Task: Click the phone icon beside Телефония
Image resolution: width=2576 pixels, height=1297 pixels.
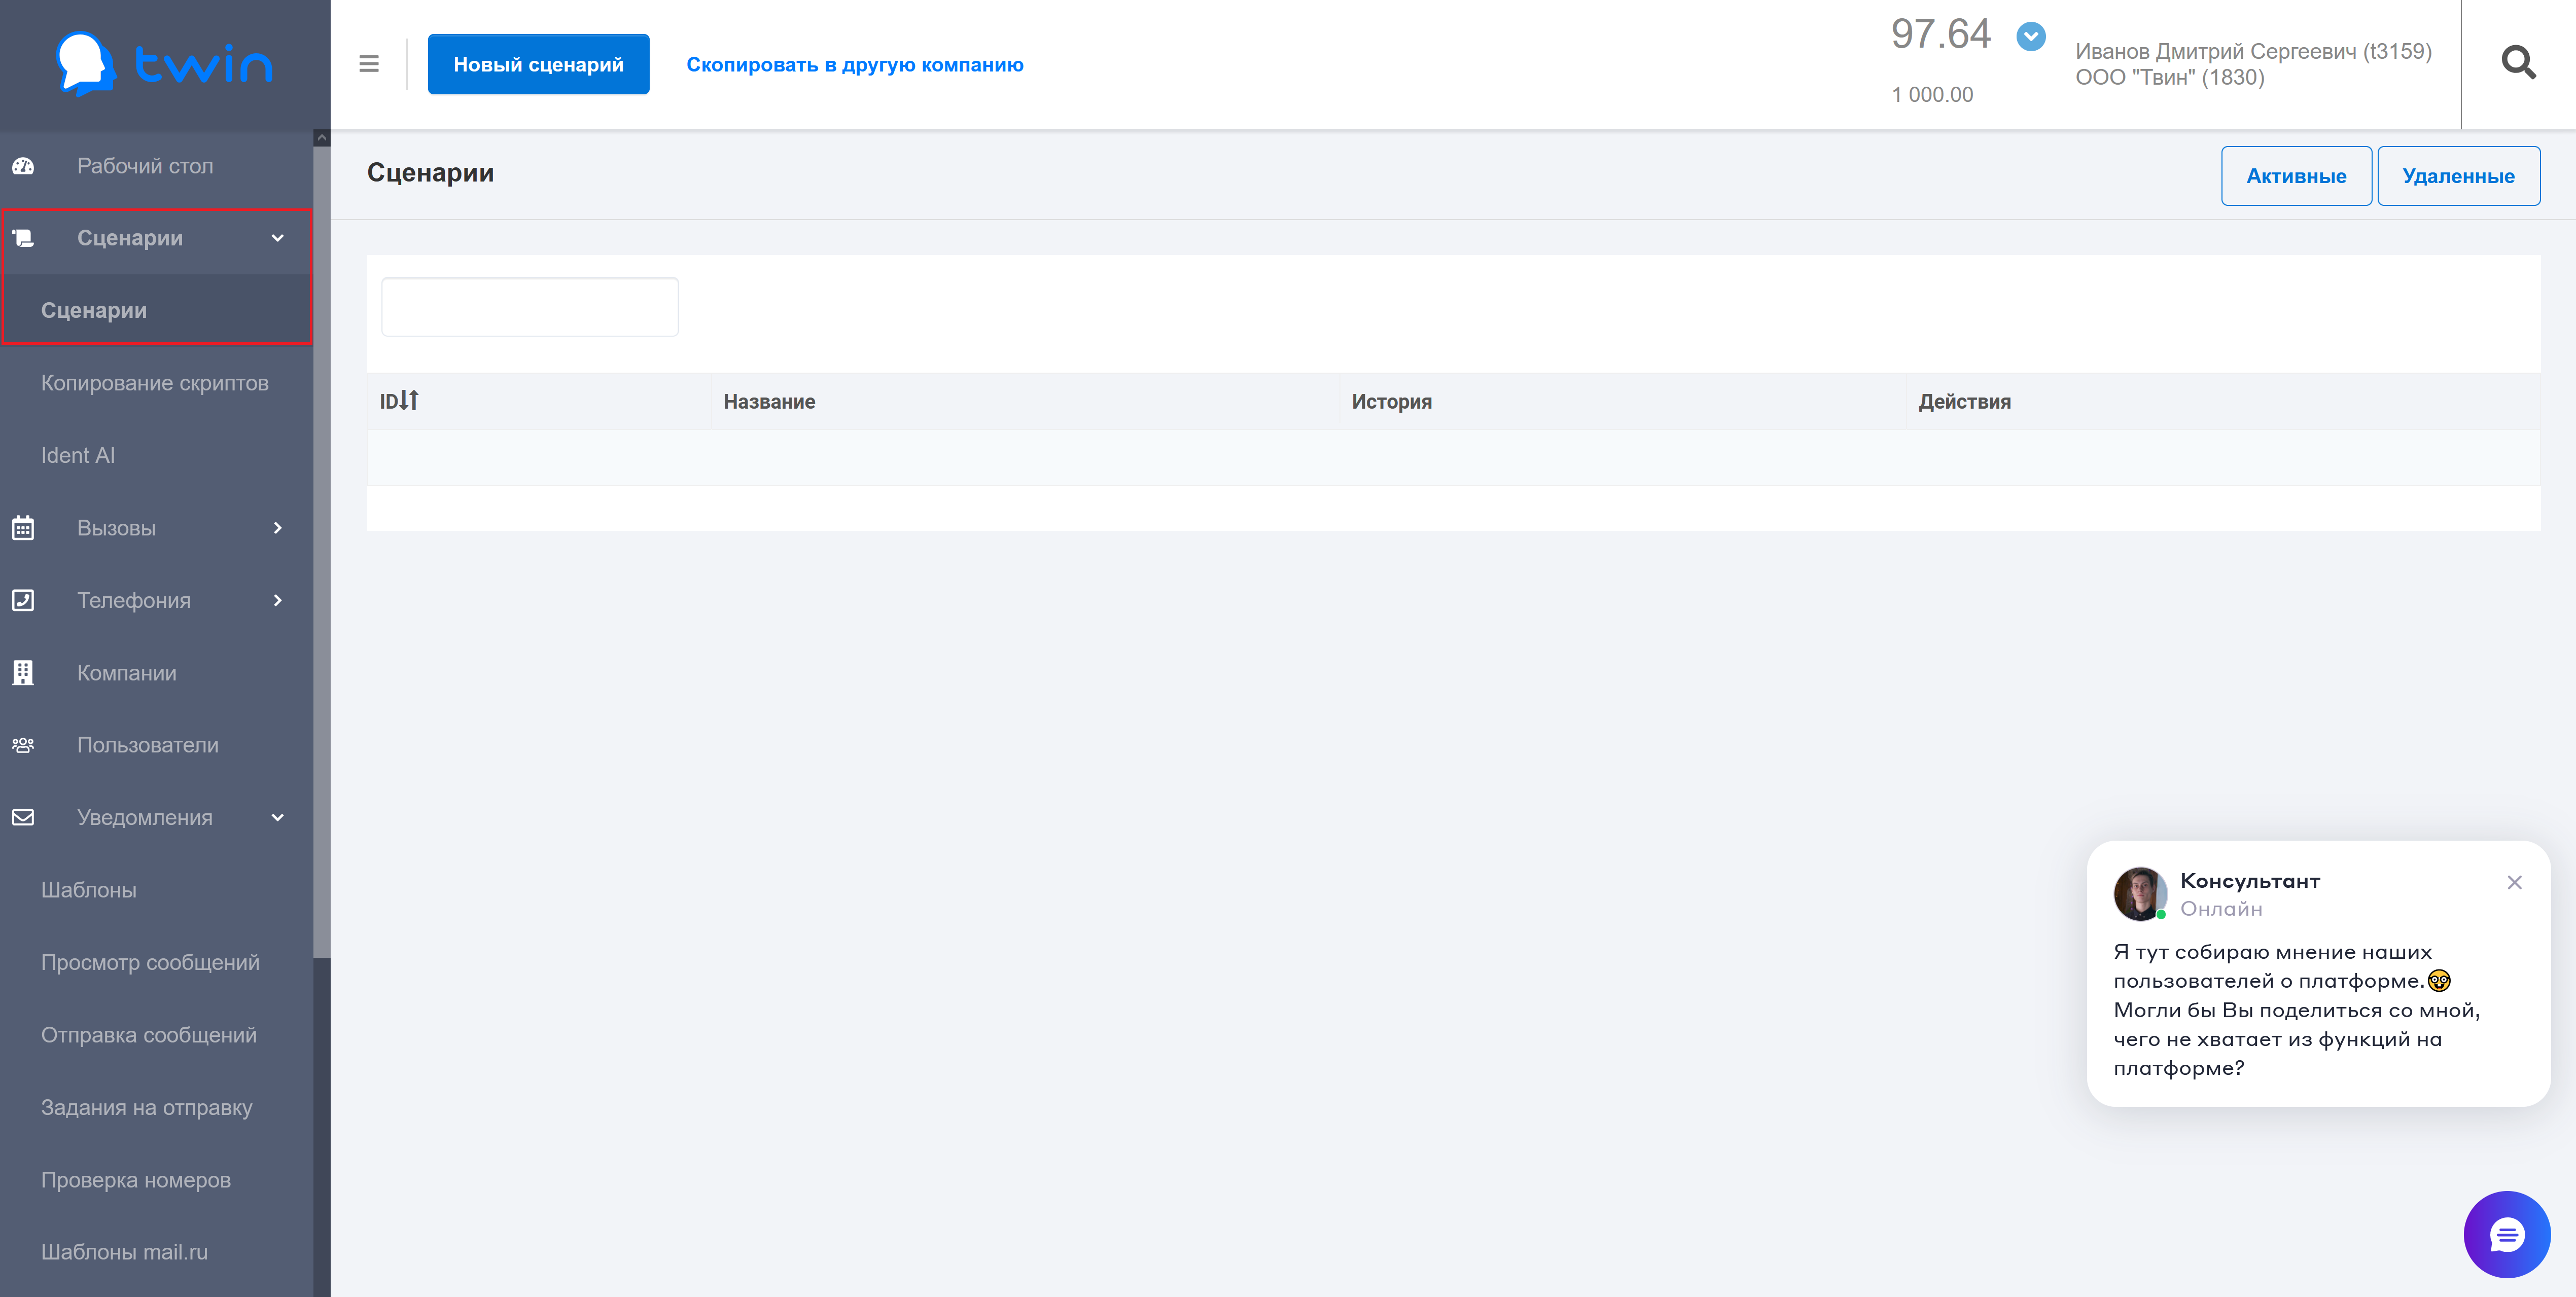Action: point(23,600)
